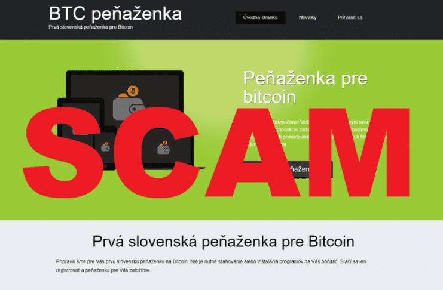The height and width of the screenshot is (290, 443).
Task: Click the orange Bitcoin coin icon
Action: [133, 91]
